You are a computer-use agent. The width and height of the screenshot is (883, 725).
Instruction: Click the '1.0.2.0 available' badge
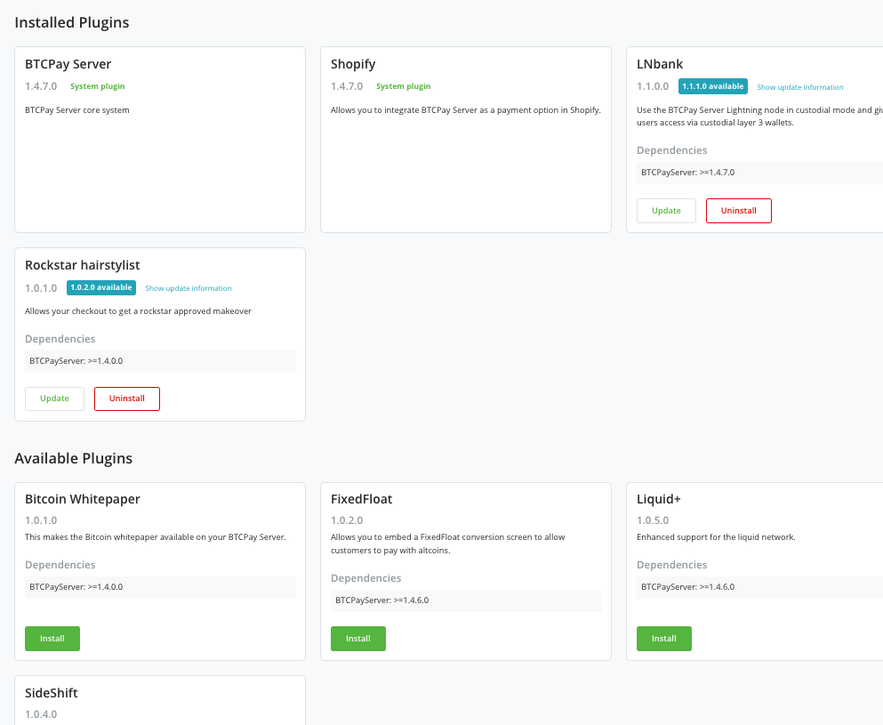coord(101,287)
